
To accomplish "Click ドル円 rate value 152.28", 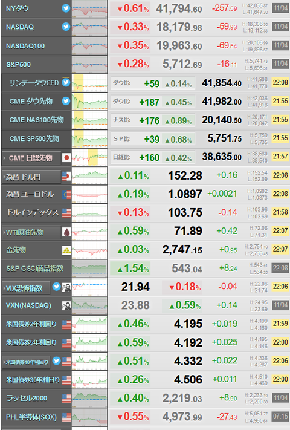I will click(x=185, y=176).
